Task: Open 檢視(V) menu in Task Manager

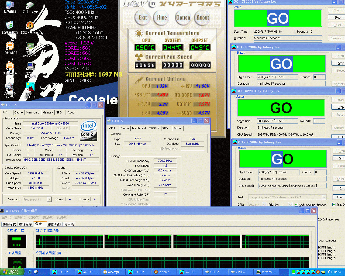Action: tap(34, 217)
